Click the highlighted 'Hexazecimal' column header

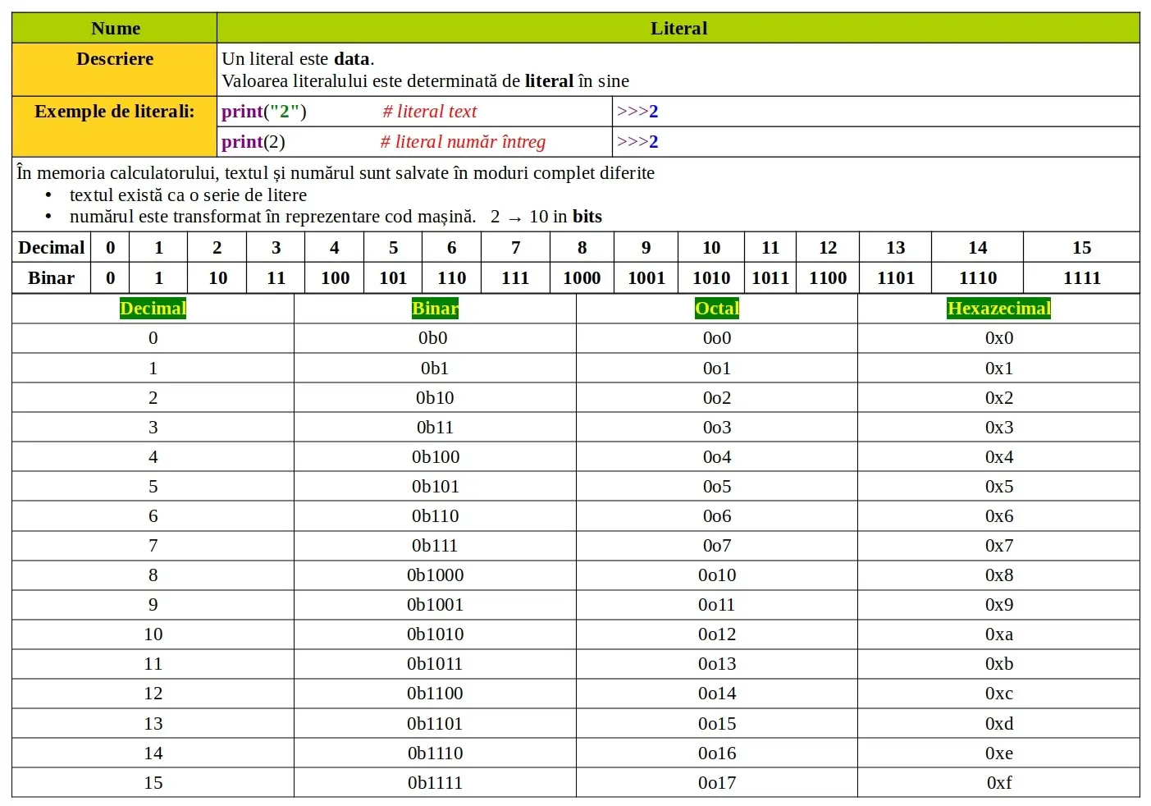998,309
